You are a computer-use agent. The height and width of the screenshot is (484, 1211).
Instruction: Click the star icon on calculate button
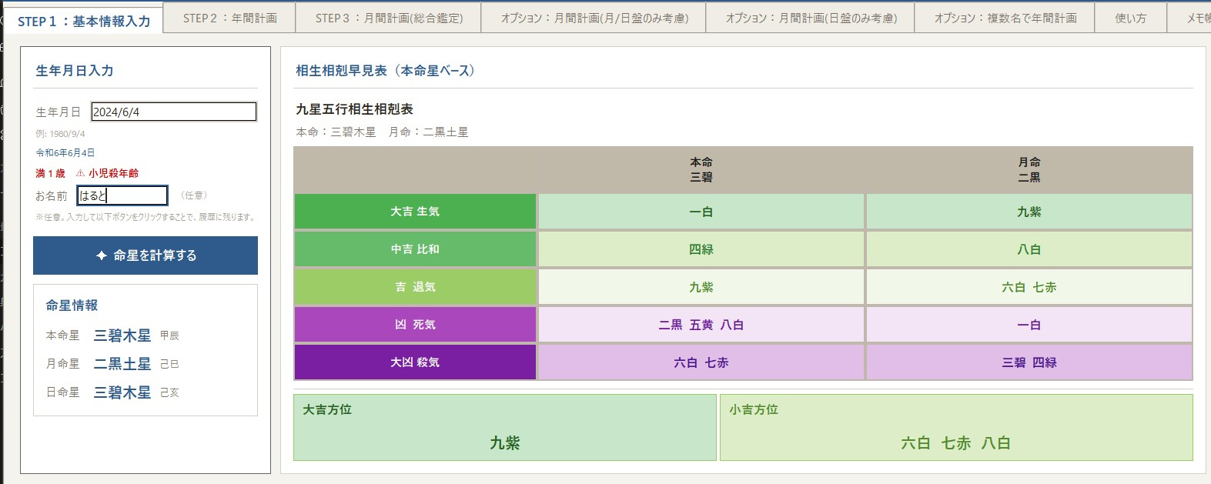tap(101, 255)
